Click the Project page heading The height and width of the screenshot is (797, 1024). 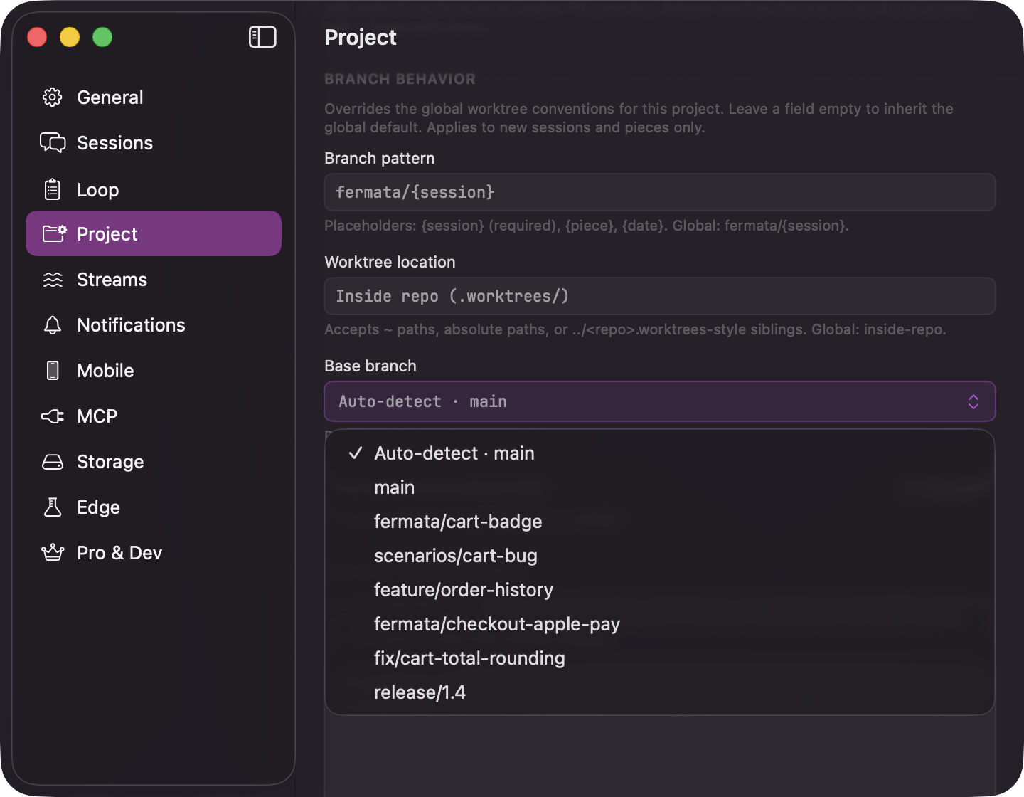pyautogui.click(x=361, y=38)
